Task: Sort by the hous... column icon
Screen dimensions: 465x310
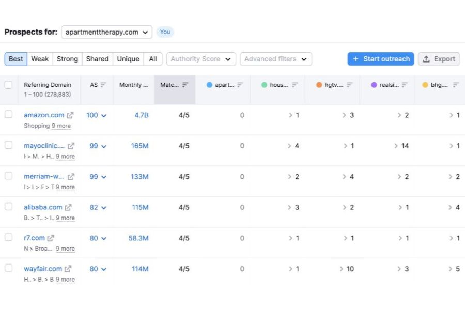Action: 295,85
